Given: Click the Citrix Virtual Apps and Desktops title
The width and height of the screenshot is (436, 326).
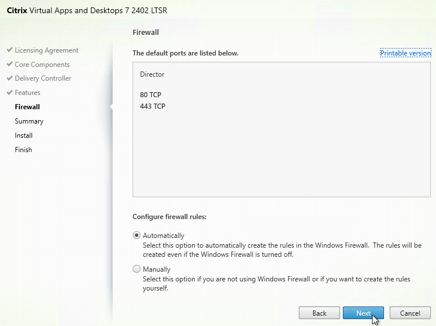Looking at the screenshot, I should click(87, 10).
